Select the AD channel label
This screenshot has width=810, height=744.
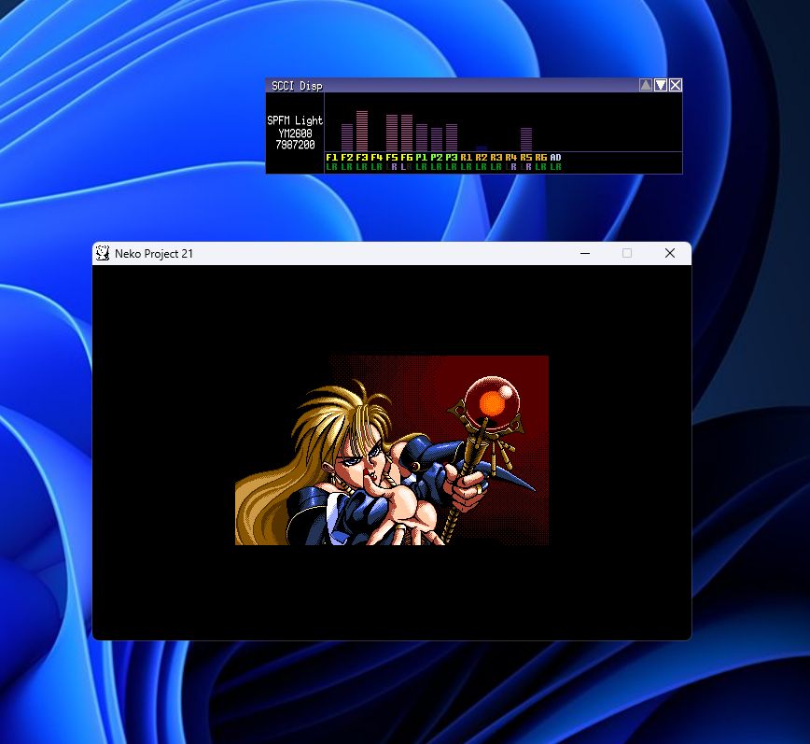point(556,157)
